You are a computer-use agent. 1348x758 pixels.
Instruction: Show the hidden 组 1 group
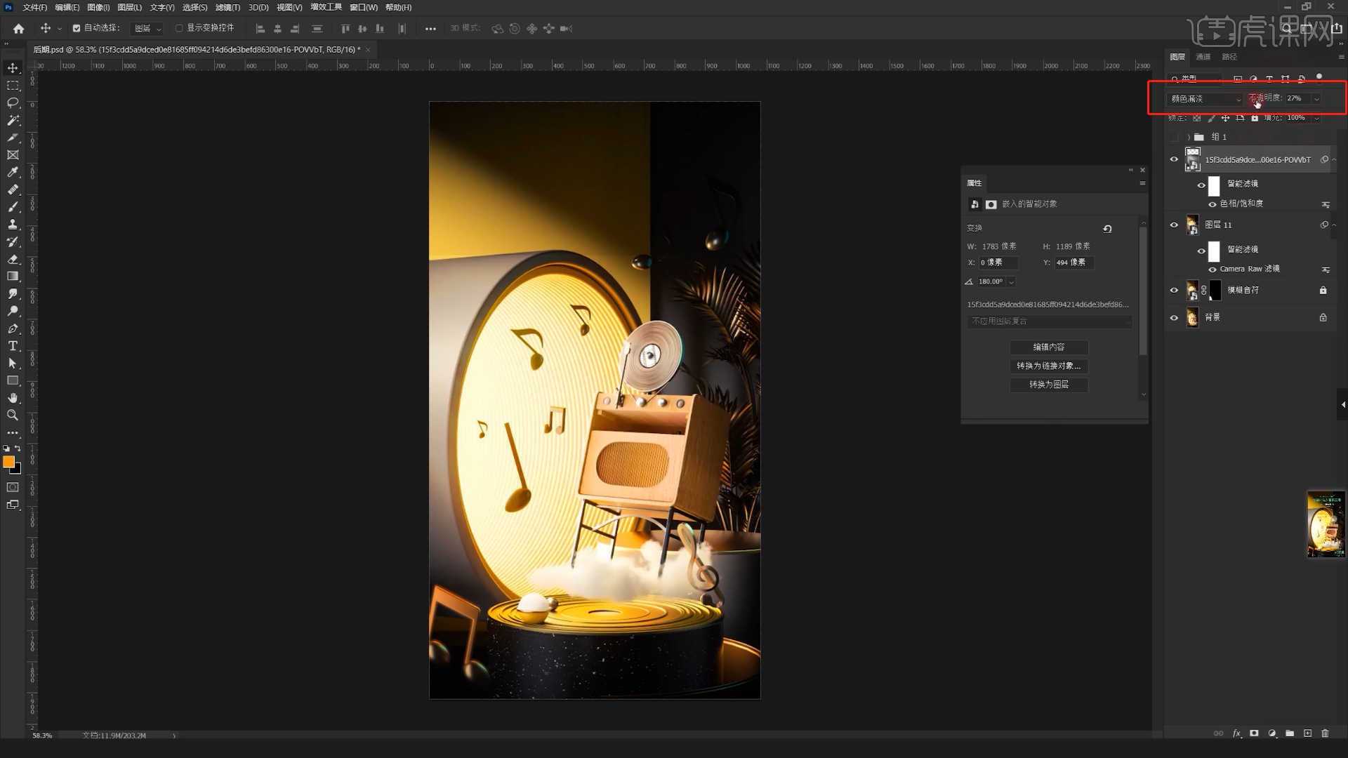[1174, 138]
